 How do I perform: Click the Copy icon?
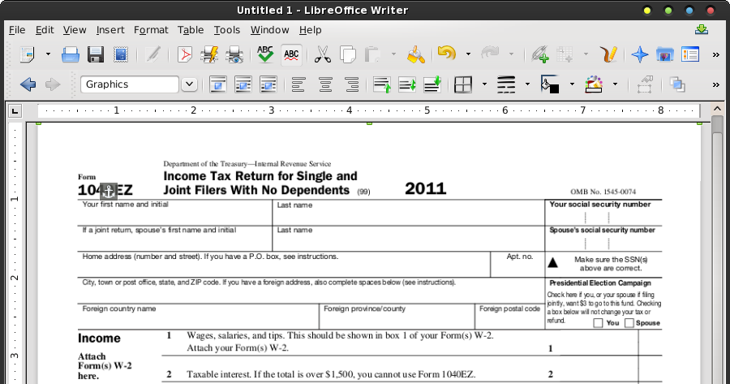(x=348, y=54)
